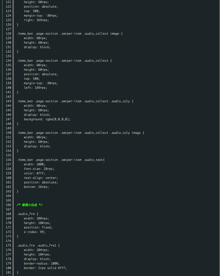Click the 'border-radius: 100%;' line
Screen dimensions: 220x276
(42, 264)
